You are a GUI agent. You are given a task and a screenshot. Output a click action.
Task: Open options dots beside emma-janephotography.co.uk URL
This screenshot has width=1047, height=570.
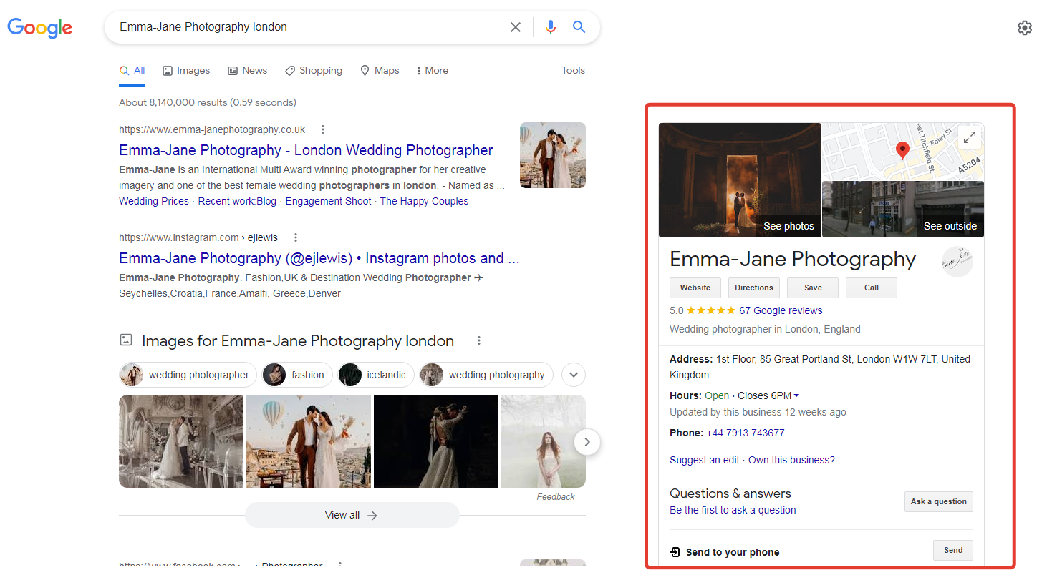click(x=323, y=129)
